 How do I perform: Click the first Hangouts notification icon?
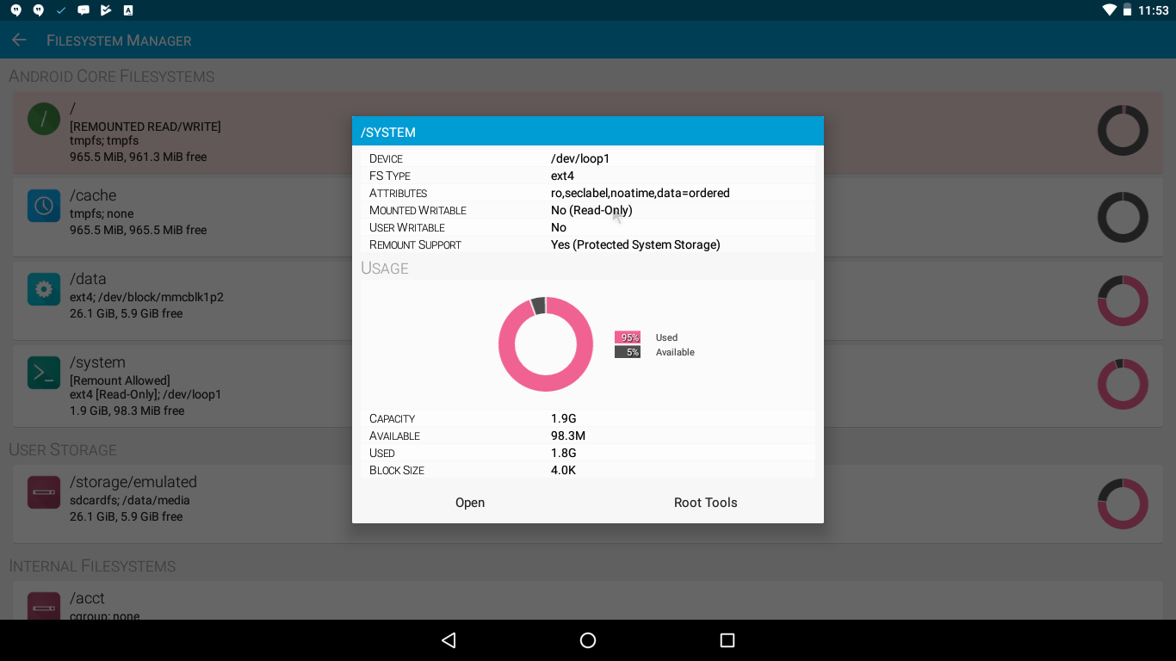(16, 10)
